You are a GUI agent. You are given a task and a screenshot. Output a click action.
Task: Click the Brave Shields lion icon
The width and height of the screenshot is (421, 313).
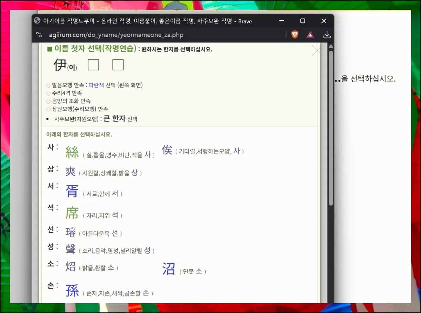[295, 35]
